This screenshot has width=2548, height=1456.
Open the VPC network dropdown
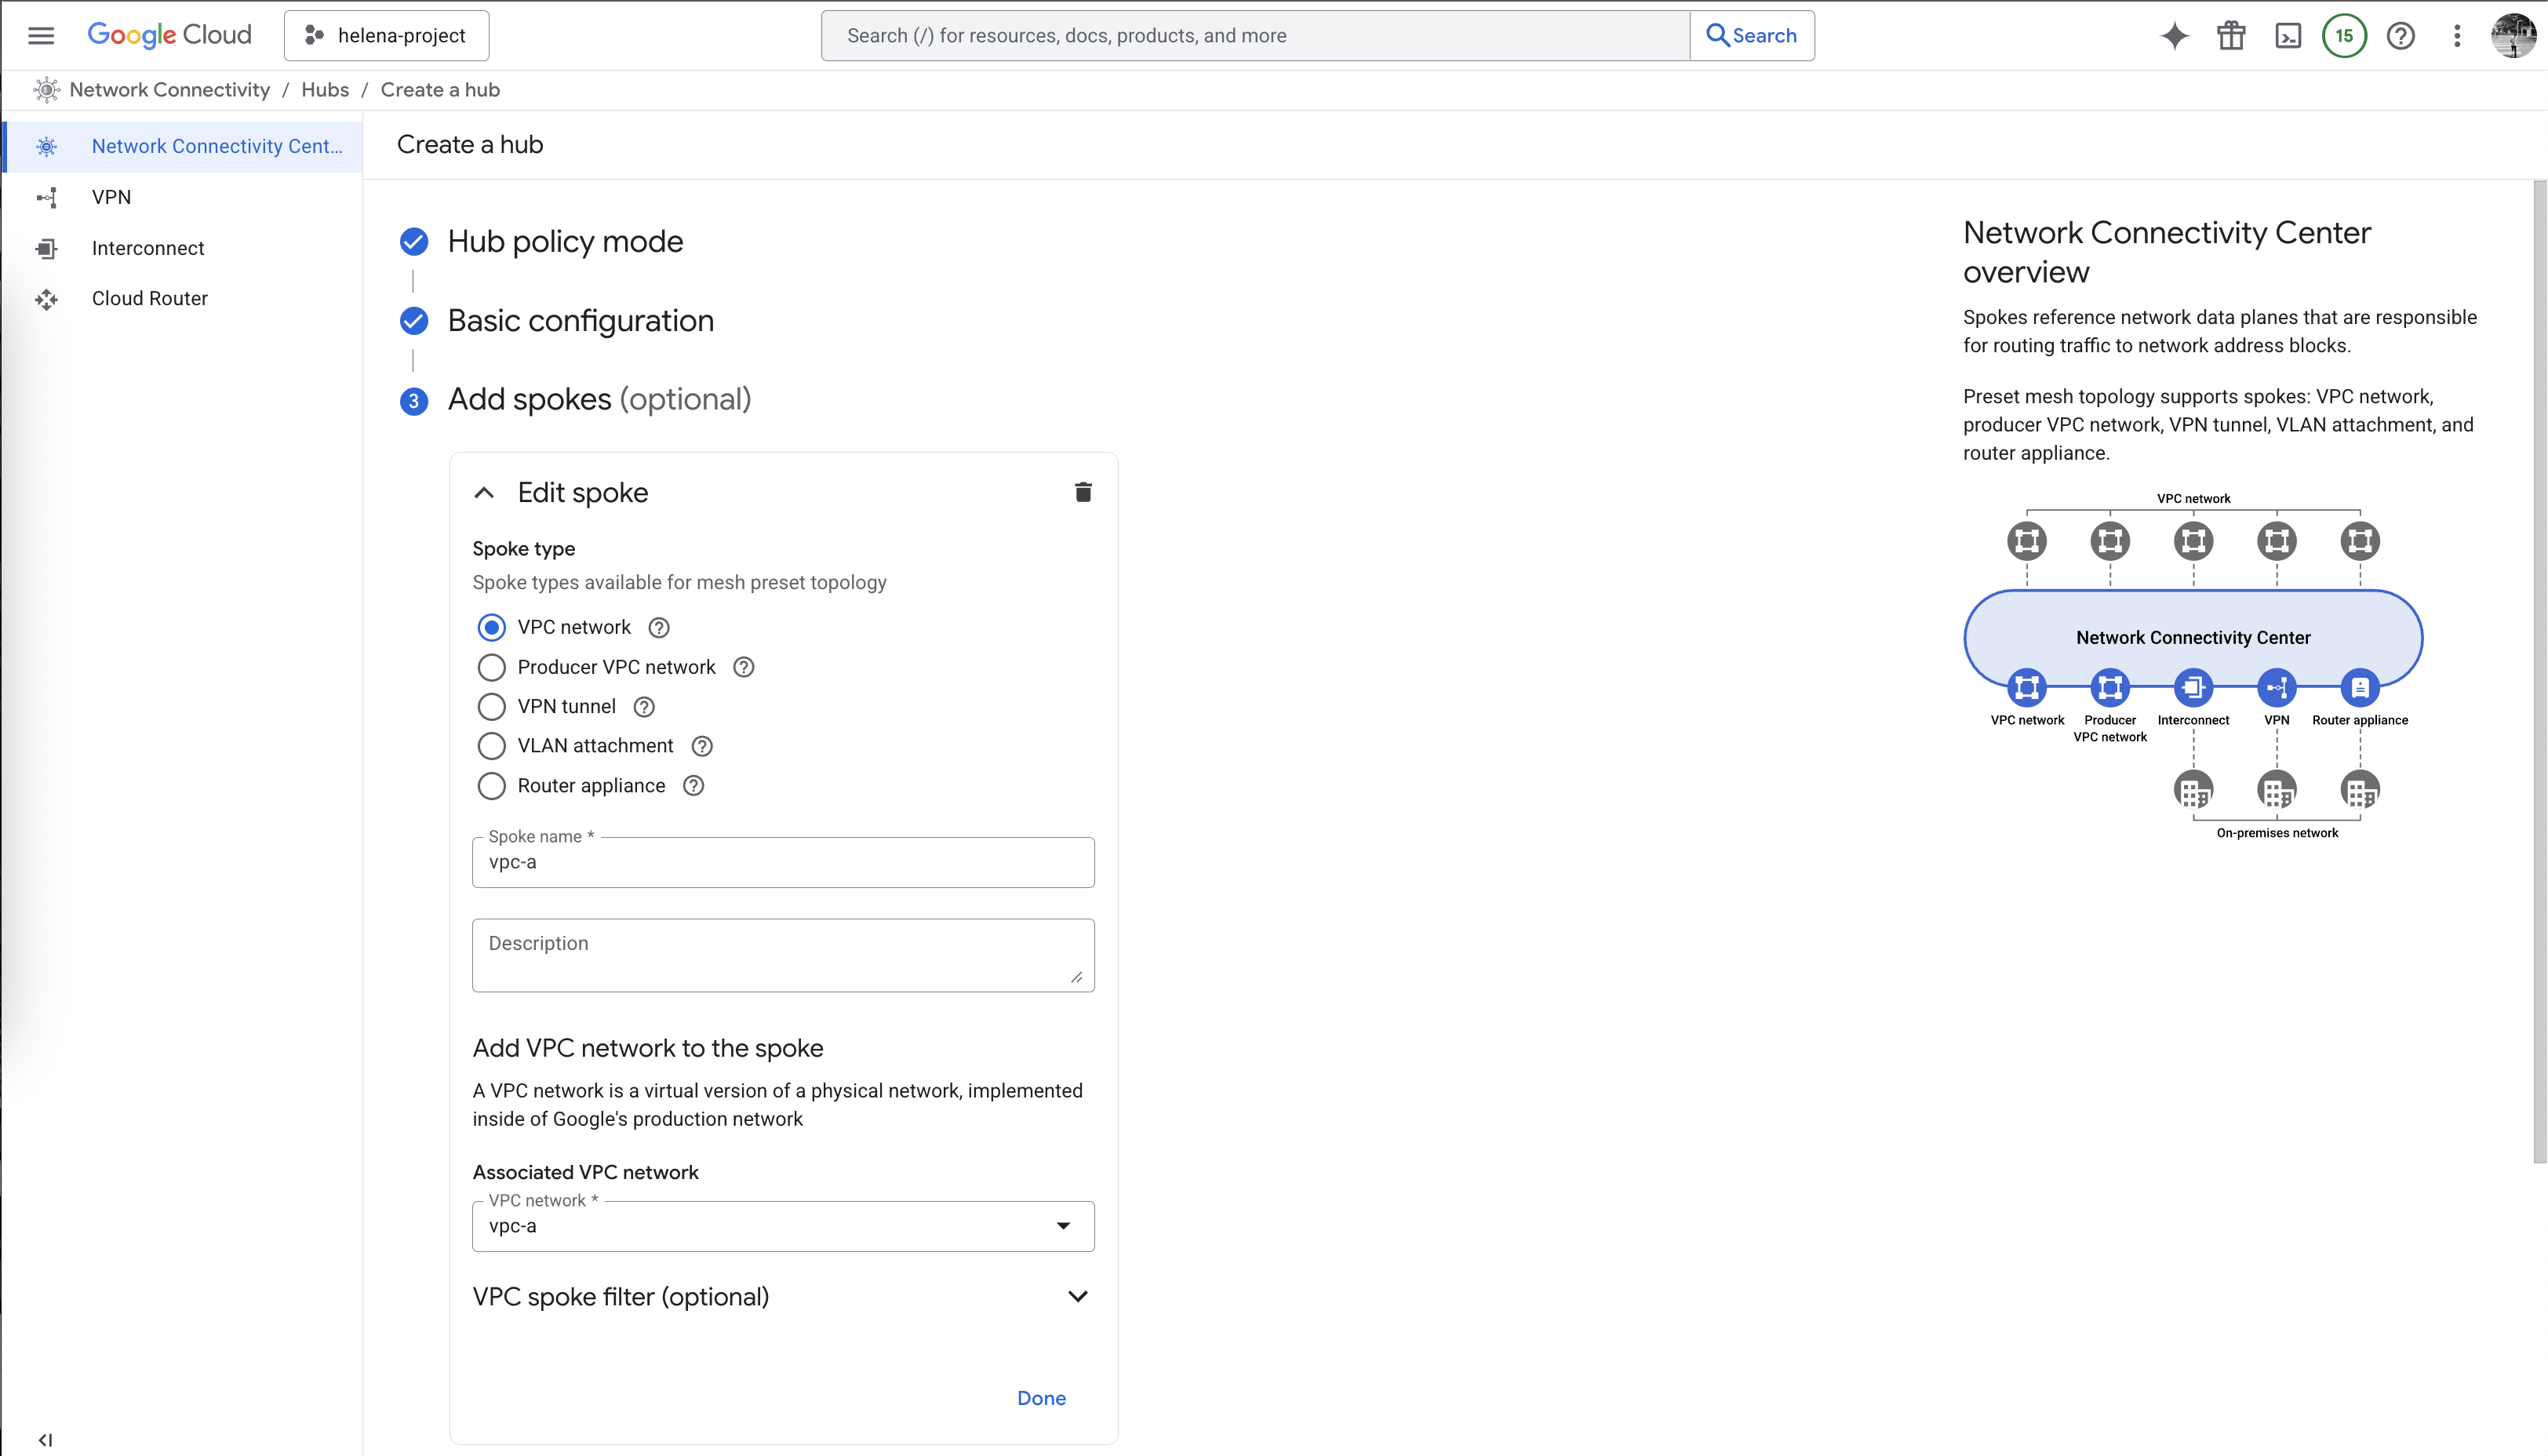(783, 1226)
